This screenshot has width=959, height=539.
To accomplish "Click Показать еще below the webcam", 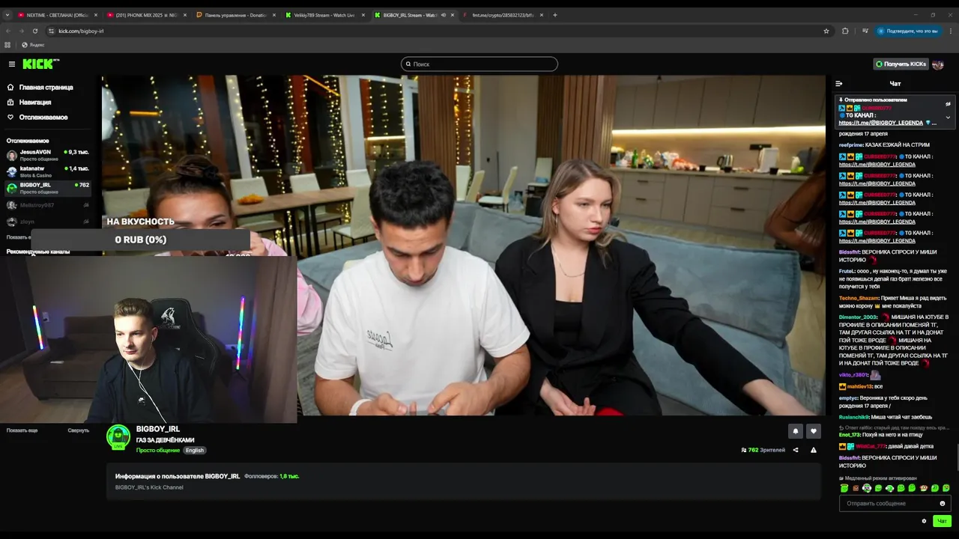I will click(22, 430).
